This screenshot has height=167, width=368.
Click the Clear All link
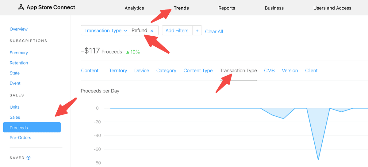(x=214, y=31)
